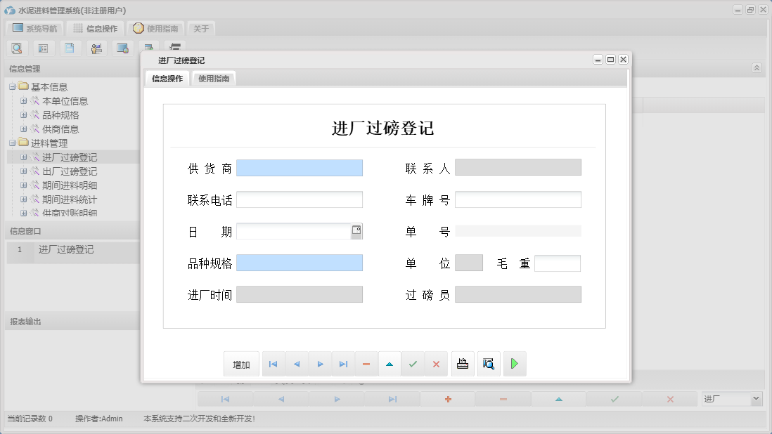Jump to last record with navigation icon

343,363
